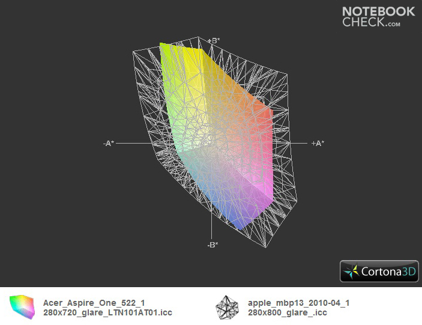
Task: Click the 280x800_glare_.icc filename text
Action: click(288, 312)
